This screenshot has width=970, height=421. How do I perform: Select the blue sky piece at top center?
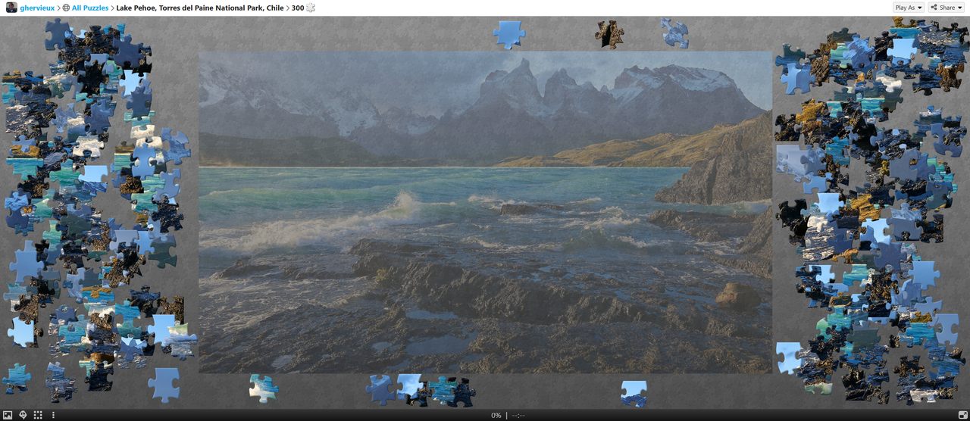point(508,34)
